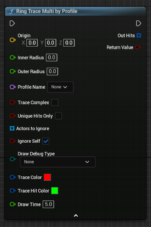Click the Out Hits label

(x=126, y=35)
